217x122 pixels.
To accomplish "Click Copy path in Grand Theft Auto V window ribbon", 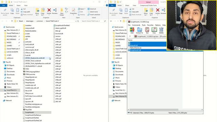I will pos(25,12).
